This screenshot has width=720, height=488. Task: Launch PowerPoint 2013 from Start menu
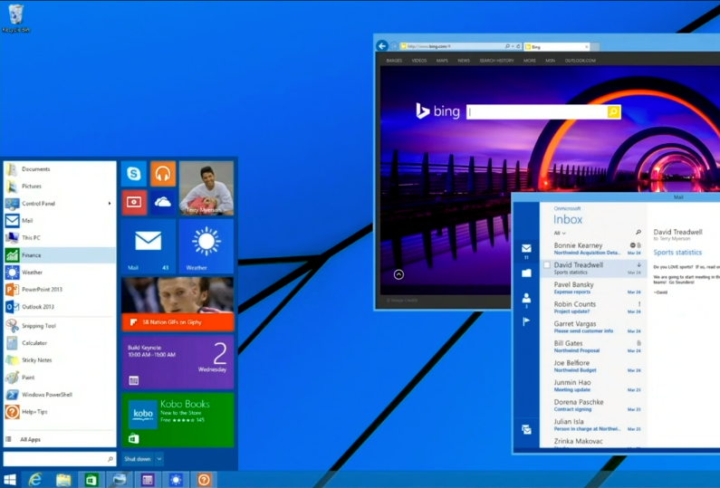point(60,289)
